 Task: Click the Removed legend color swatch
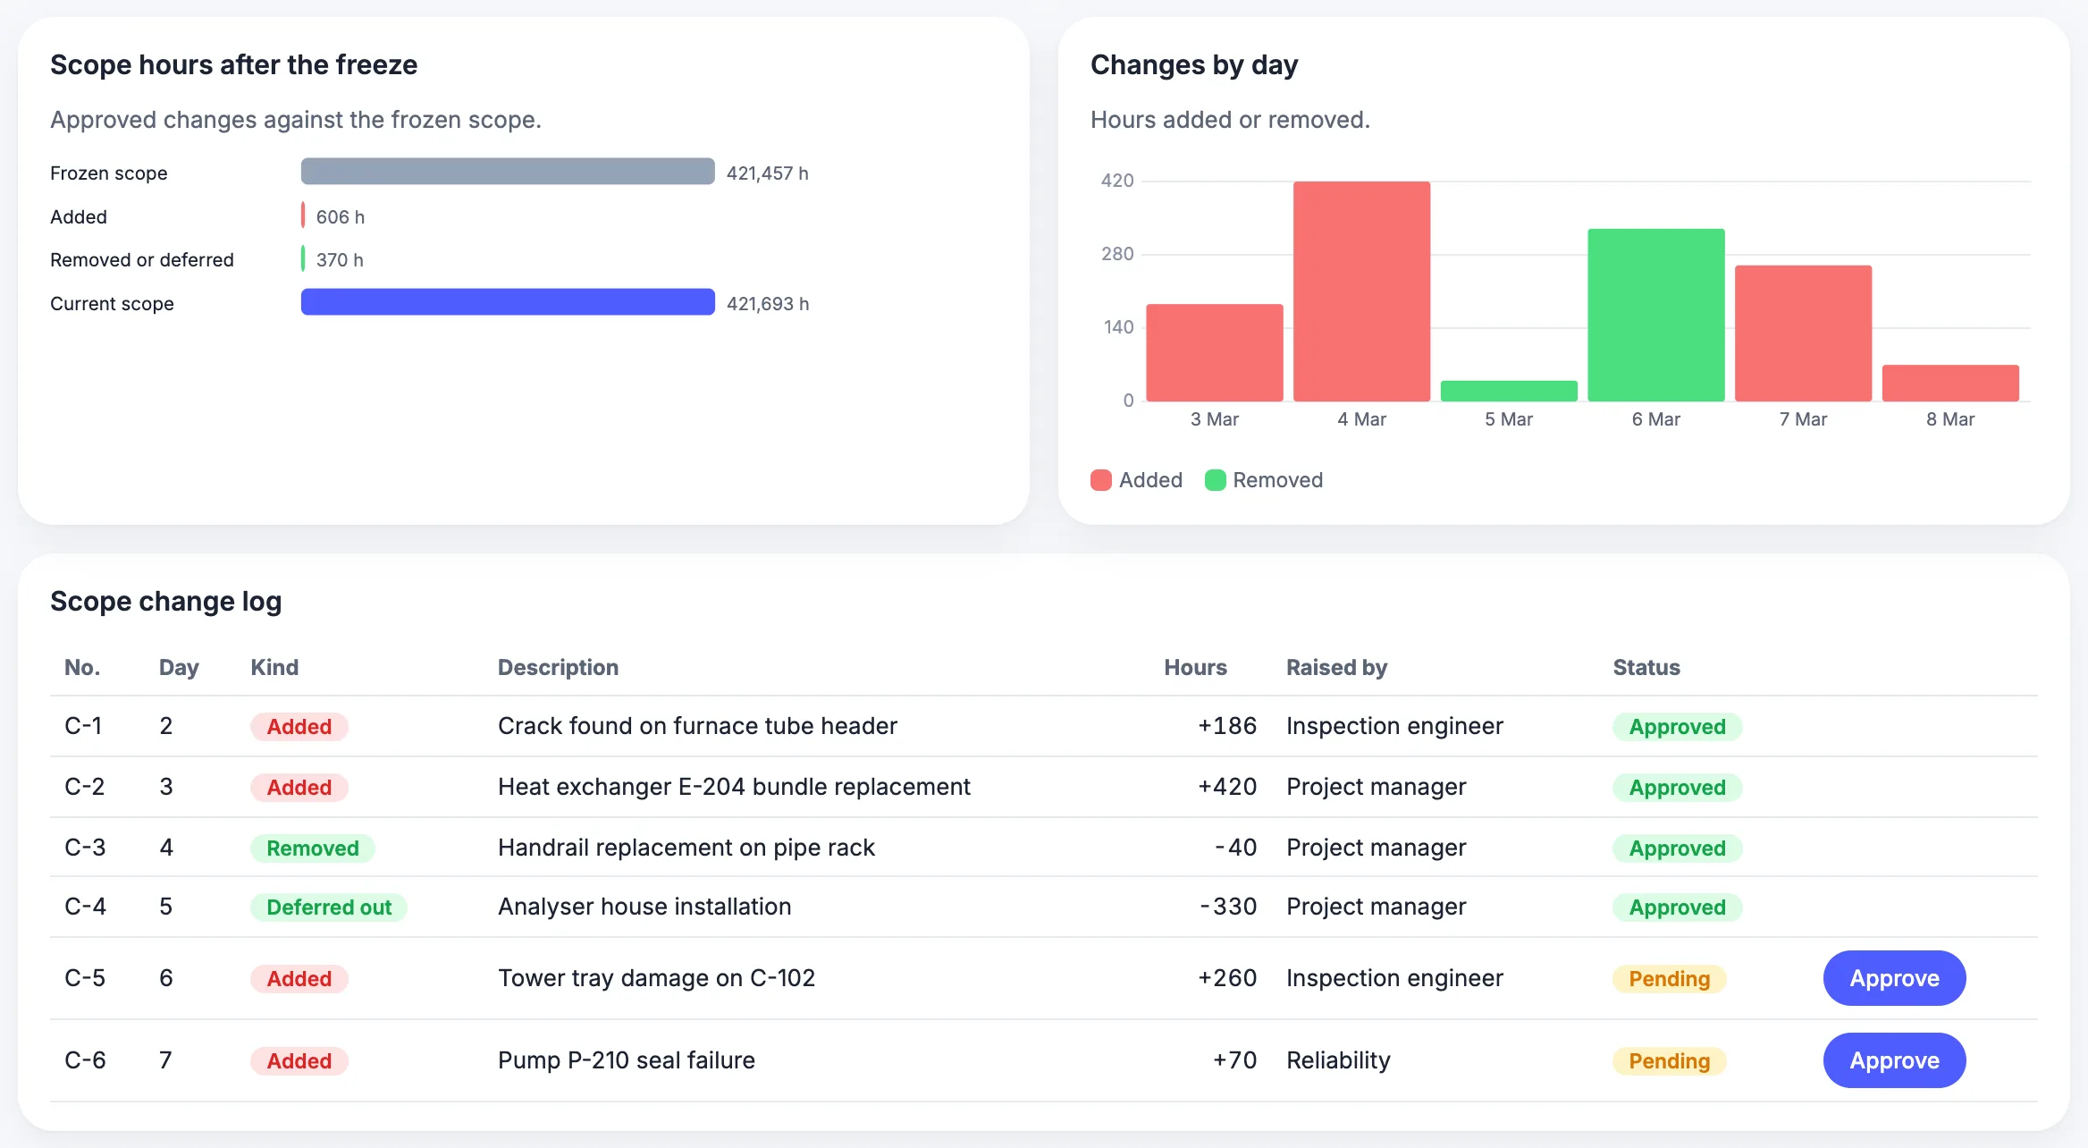[1215, 480]
